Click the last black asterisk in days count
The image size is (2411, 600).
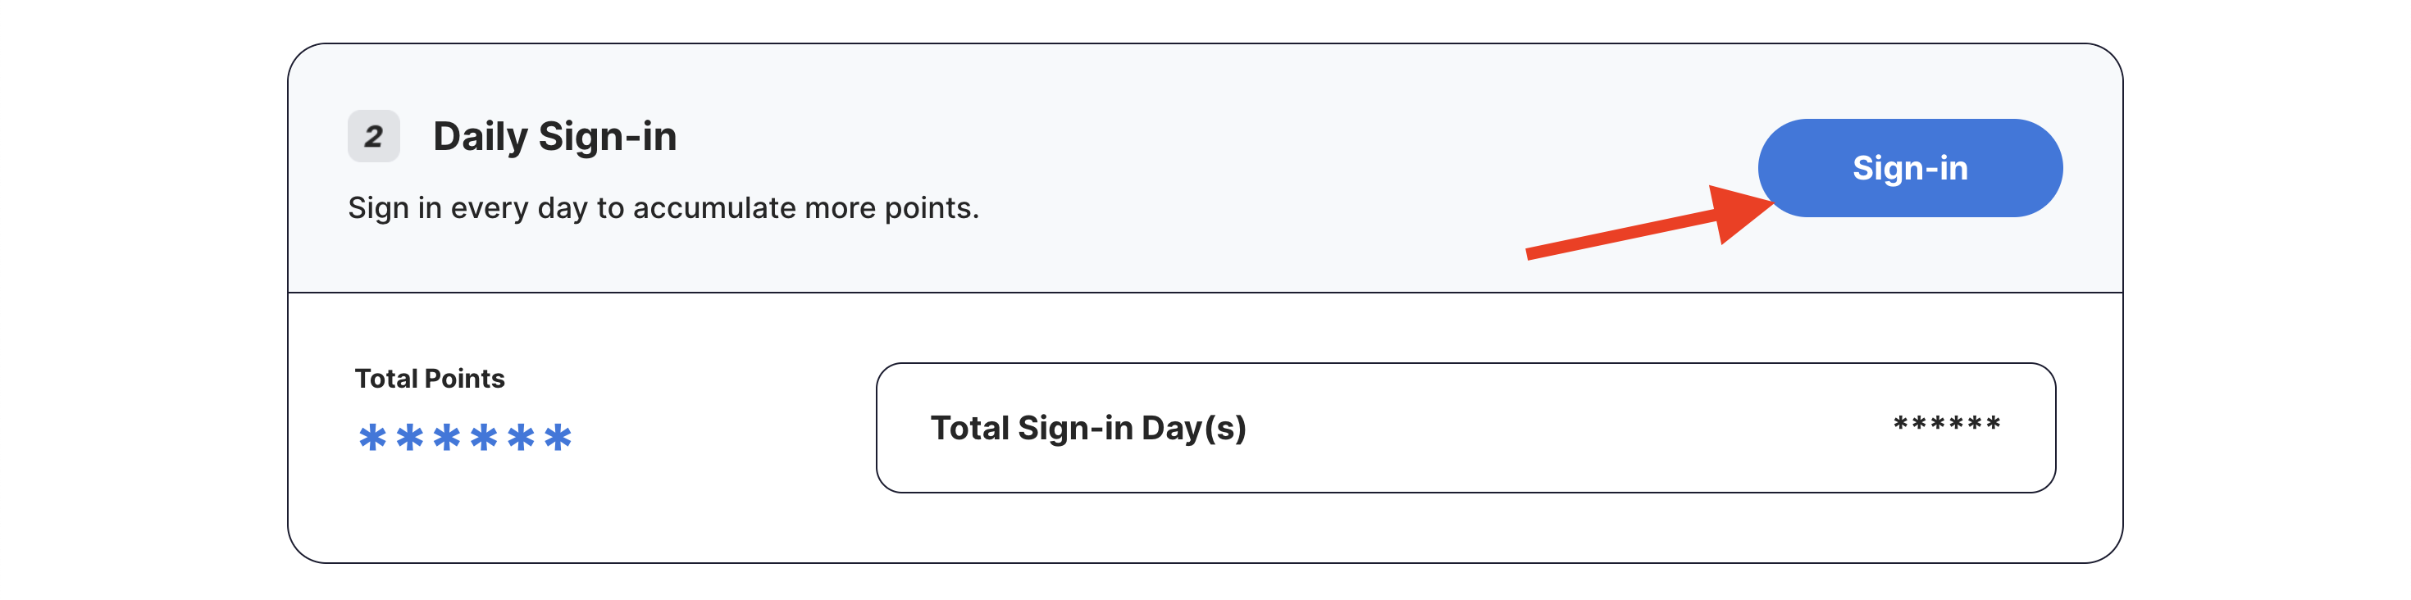click(1993, 424)
